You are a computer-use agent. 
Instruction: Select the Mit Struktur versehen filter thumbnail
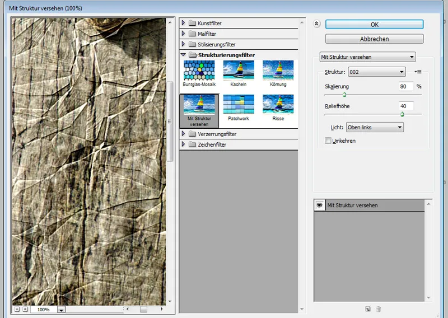coord(199,111)
